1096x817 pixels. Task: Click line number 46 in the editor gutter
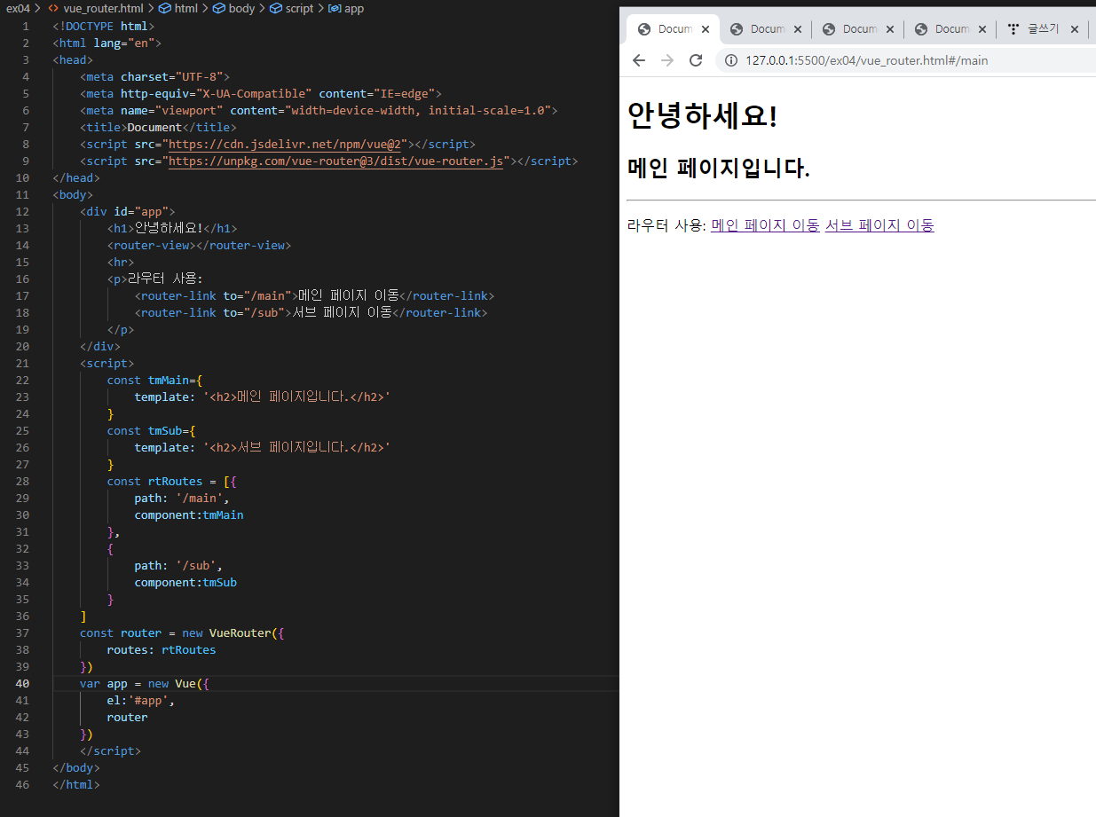point(22,784)
